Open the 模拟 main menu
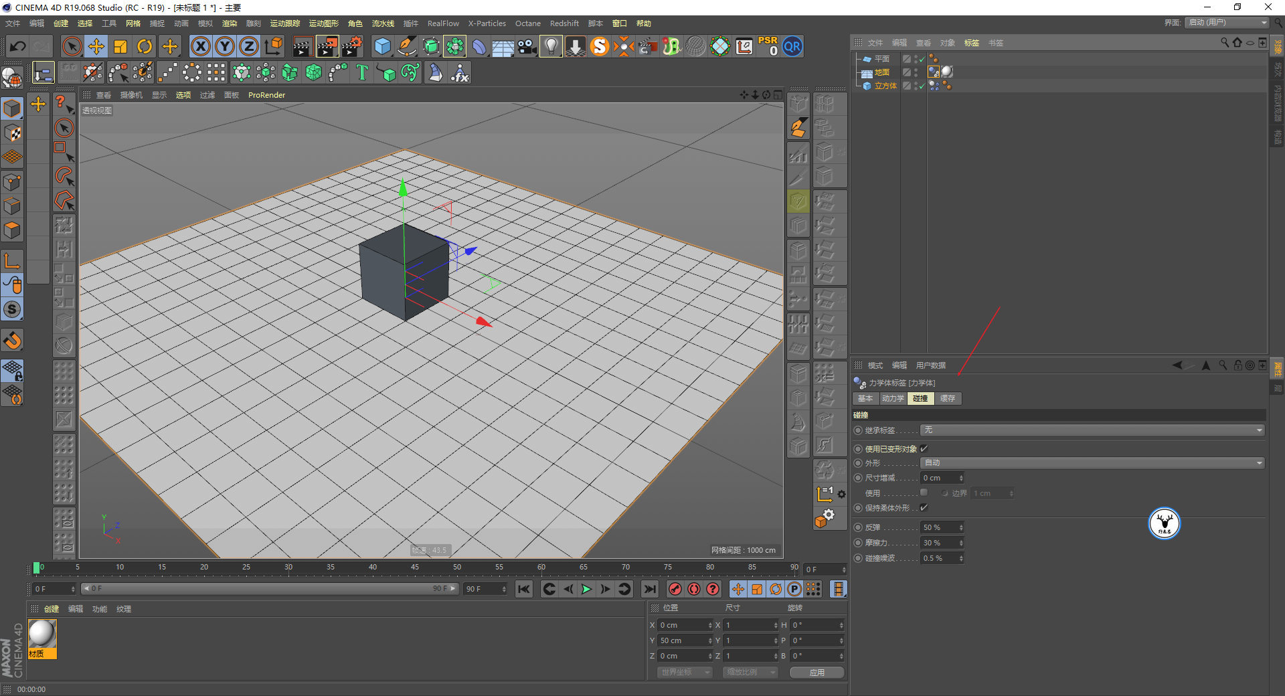 coord(205,23)
